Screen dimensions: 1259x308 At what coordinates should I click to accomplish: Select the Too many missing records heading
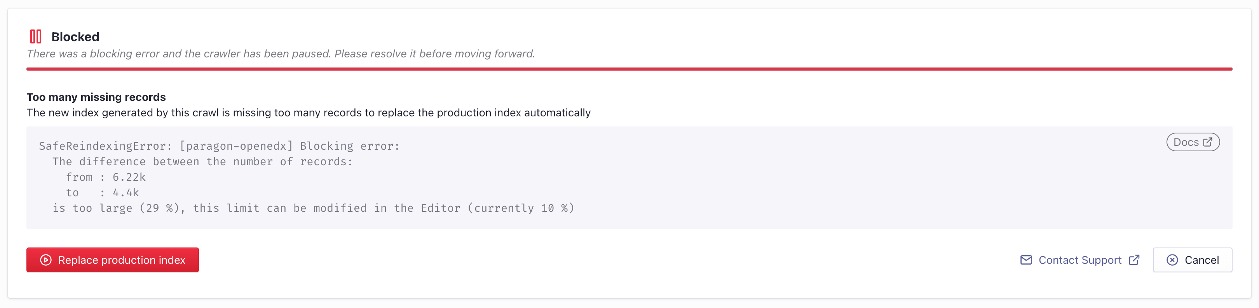96,97
